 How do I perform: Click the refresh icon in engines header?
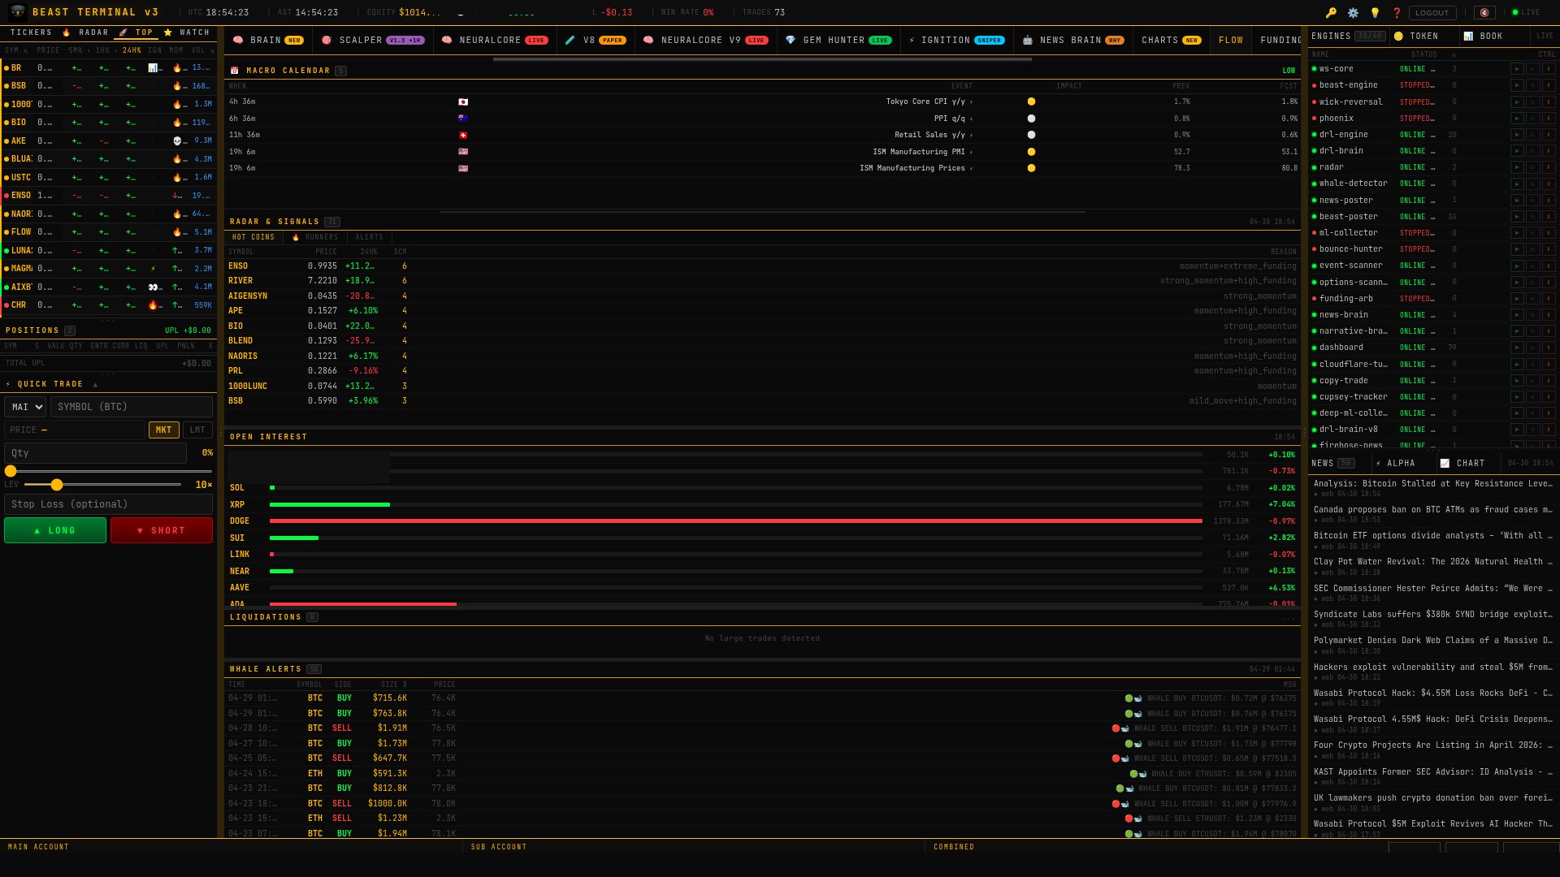[1454, 54]
